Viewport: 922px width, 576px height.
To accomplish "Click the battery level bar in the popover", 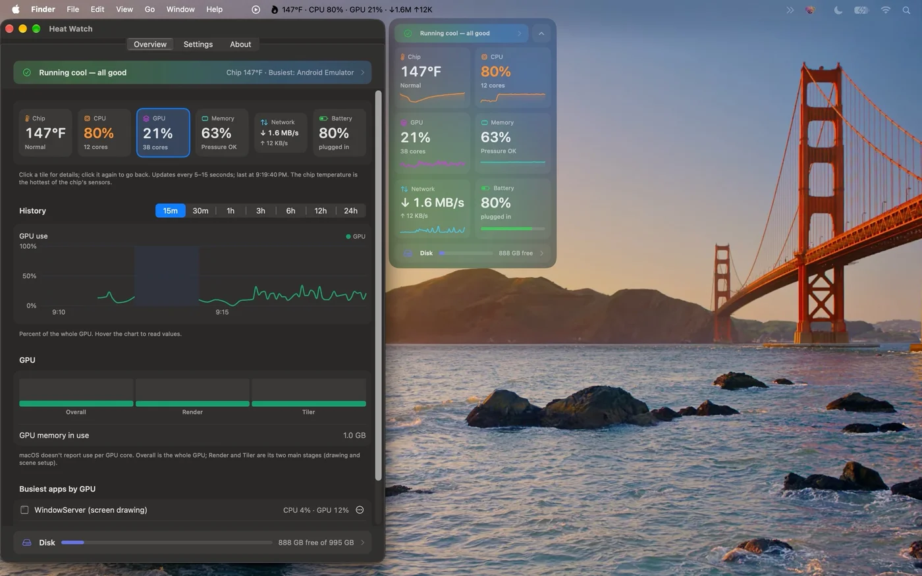I will (x=513, y=228).
